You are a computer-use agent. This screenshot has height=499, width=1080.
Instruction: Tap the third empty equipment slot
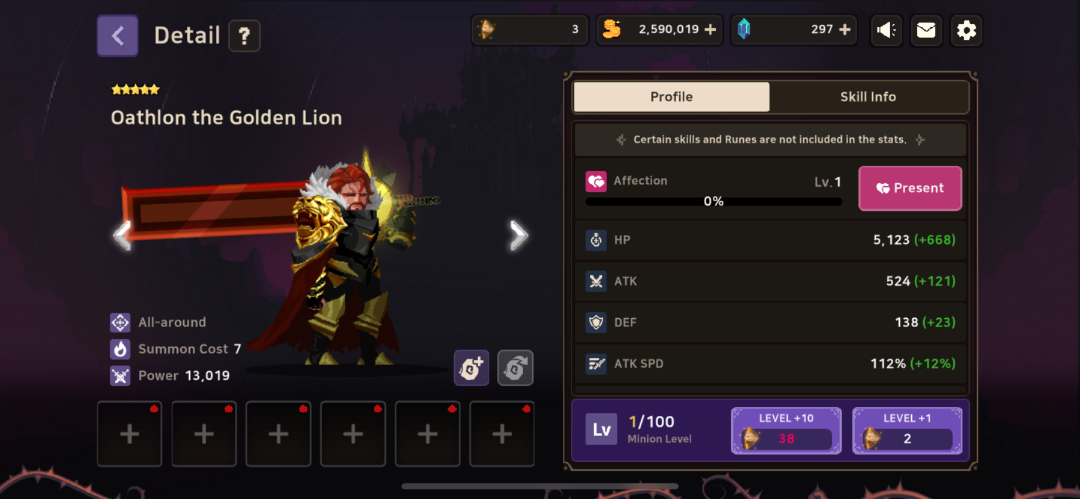pyautogui.click(x=278, y=434)
